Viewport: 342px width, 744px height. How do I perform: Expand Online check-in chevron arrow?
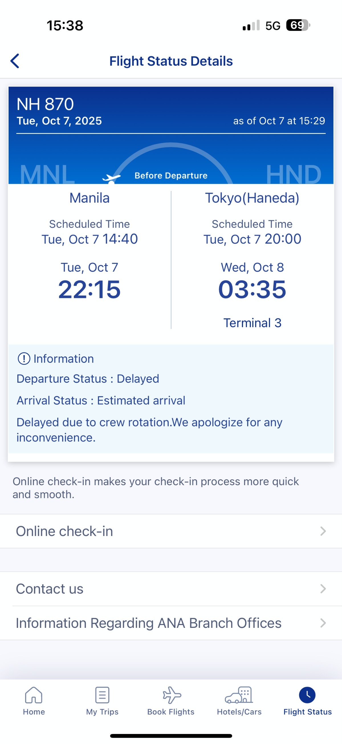[x=323, y=531]
